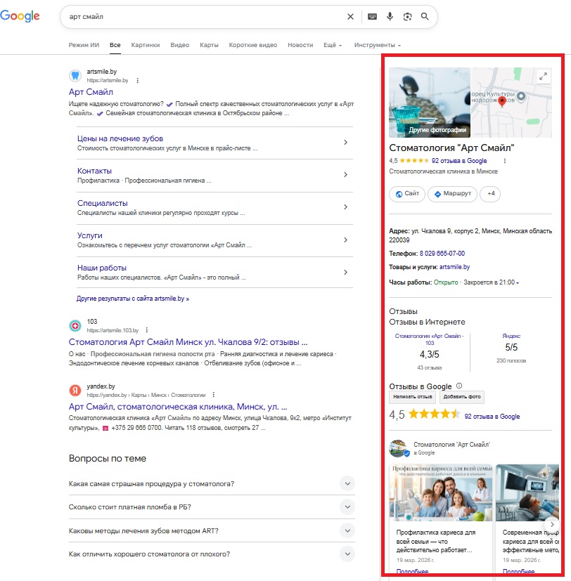The width and height of the screenshot is (571, 581).
Task: Open the Арт Смайл main result title
Action: point(91,92)
